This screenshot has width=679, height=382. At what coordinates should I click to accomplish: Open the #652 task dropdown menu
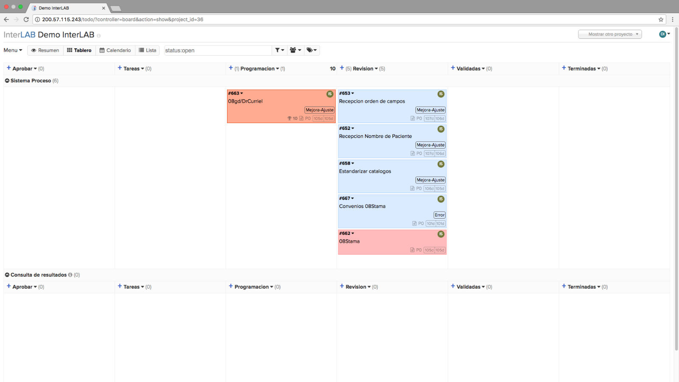coord(347,128)
